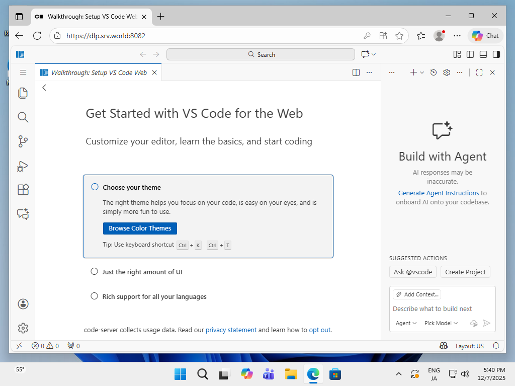
Task: Open the hamburger application menu
Action: (23, 72)
